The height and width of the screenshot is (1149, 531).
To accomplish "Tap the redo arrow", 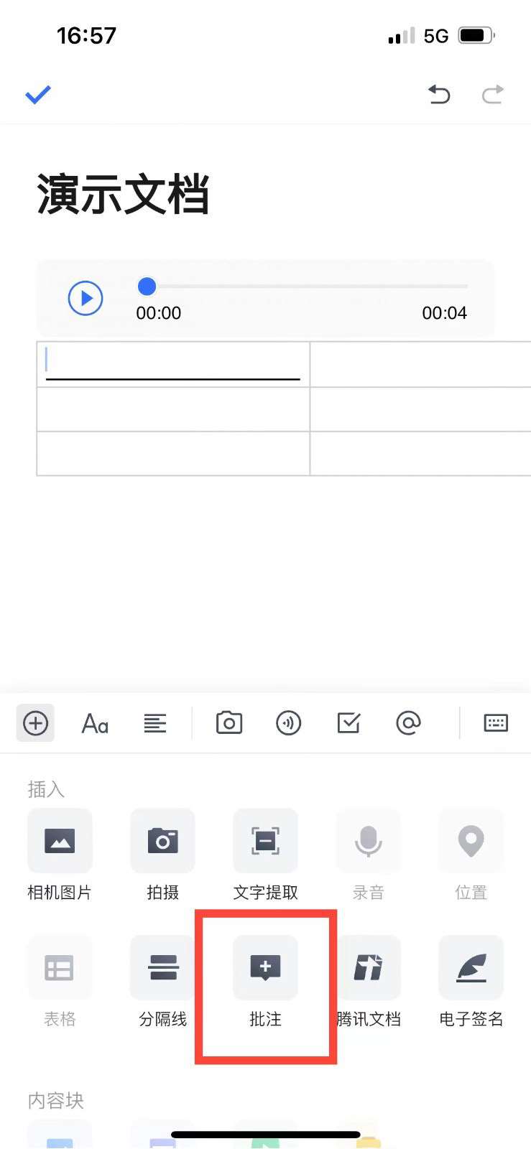I will [492, 94].
